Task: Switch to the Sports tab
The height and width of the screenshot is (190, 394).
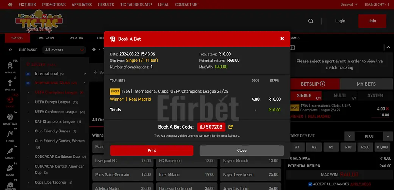Action: coord(17,38)
